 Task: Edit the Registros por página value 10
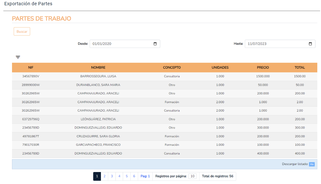click(192, 176)
